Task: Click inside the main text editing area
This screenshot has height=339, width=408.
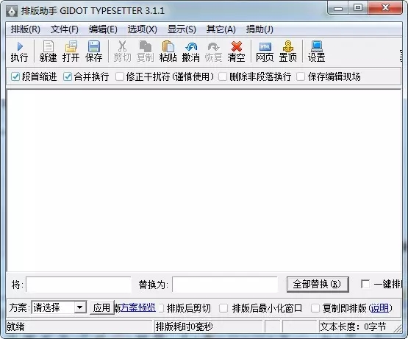Action: pos(204,181)
